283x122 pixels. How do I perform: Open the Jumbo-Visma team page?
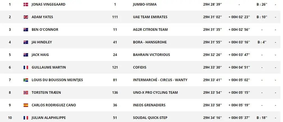145,4
